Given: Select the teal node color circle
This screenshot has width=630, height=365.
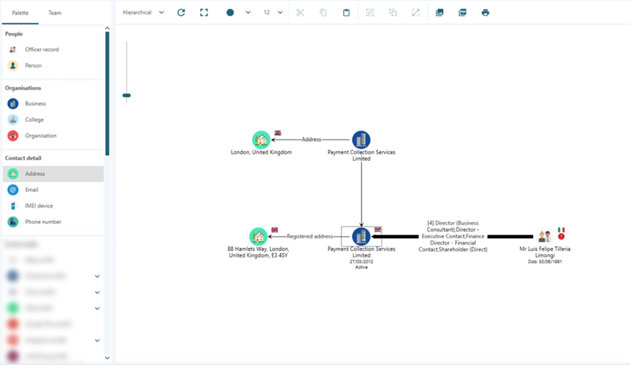Looking at the screenshot, I should 230,13.
